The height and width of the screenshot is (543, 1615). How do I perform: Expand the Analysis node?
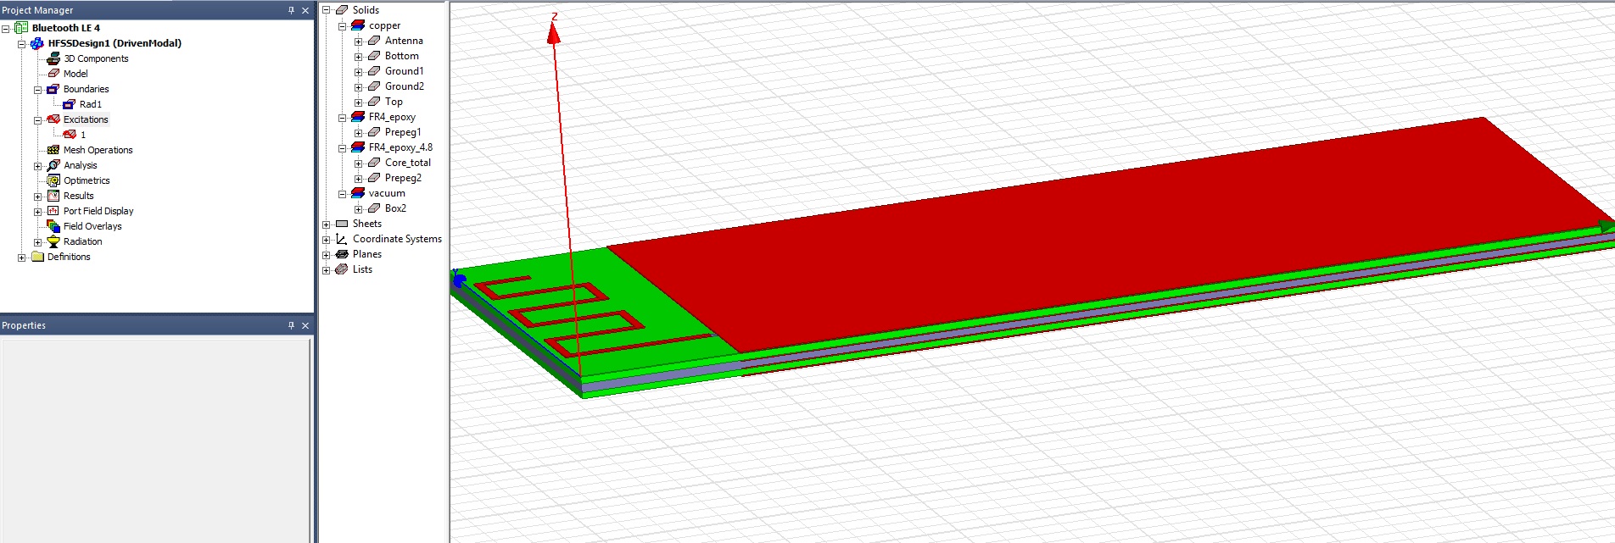coord(37,165)
